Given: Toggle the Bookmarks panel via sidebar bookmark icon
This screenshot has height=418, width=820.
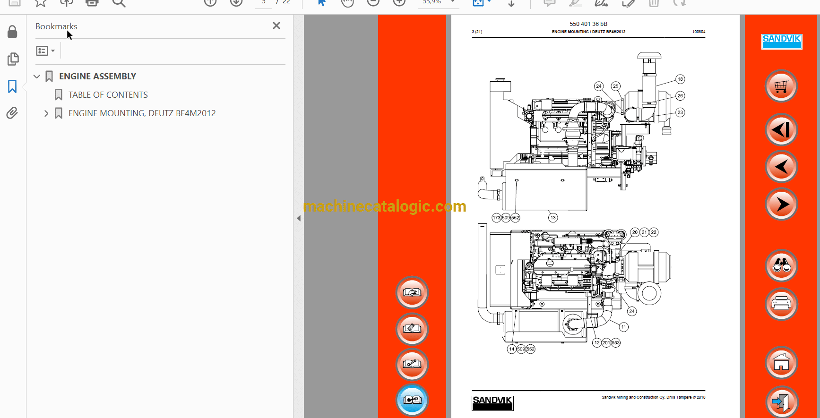Looking at the screenshot, I should 12,86.
